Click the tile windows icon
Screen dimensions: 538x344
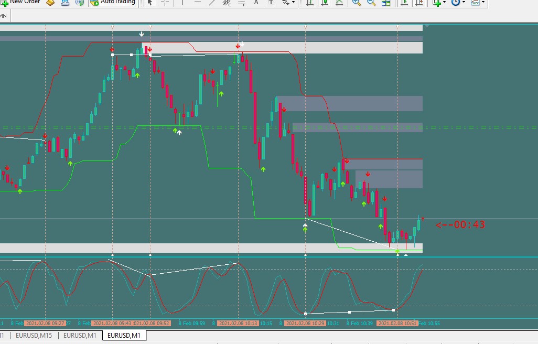point(386,3)
